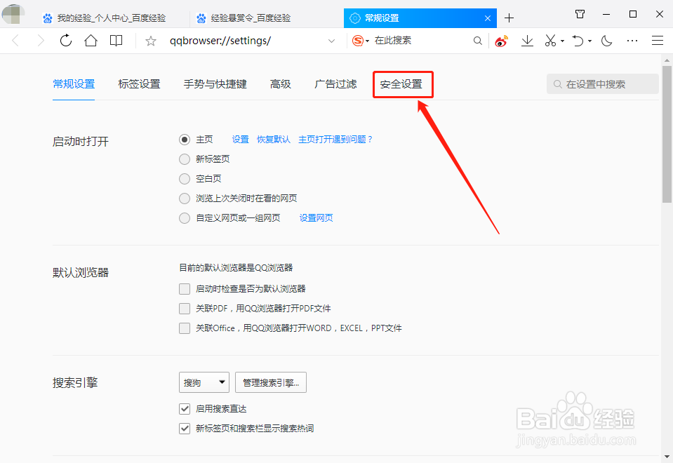Click the 设置网页 link
This screenshot has height=463, width=673.
pos(316,218)
